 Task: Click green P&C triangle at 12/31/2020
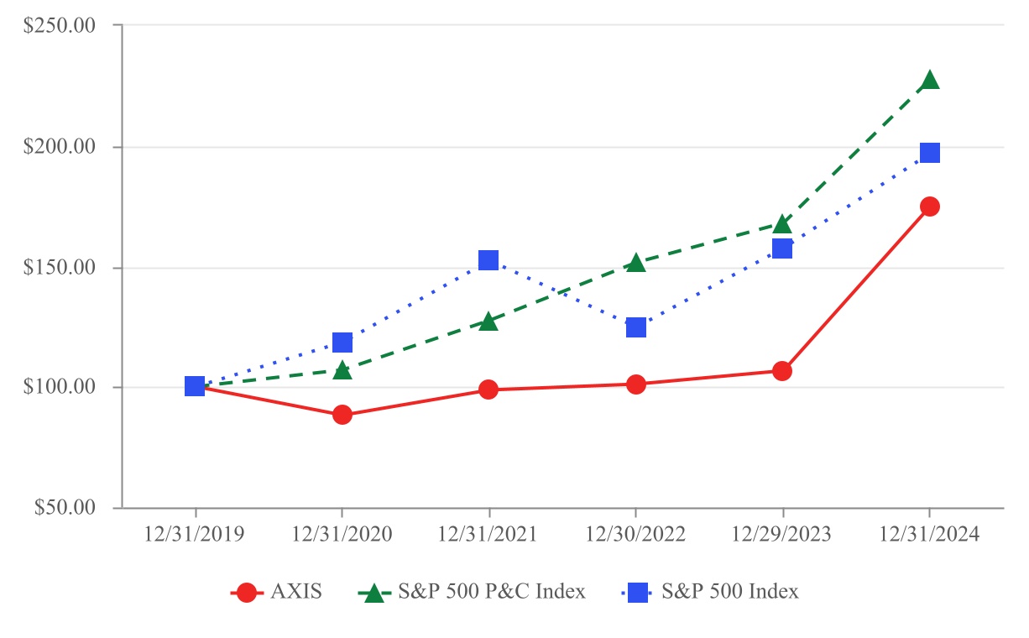pyautogui.click(x=342, y=370)
